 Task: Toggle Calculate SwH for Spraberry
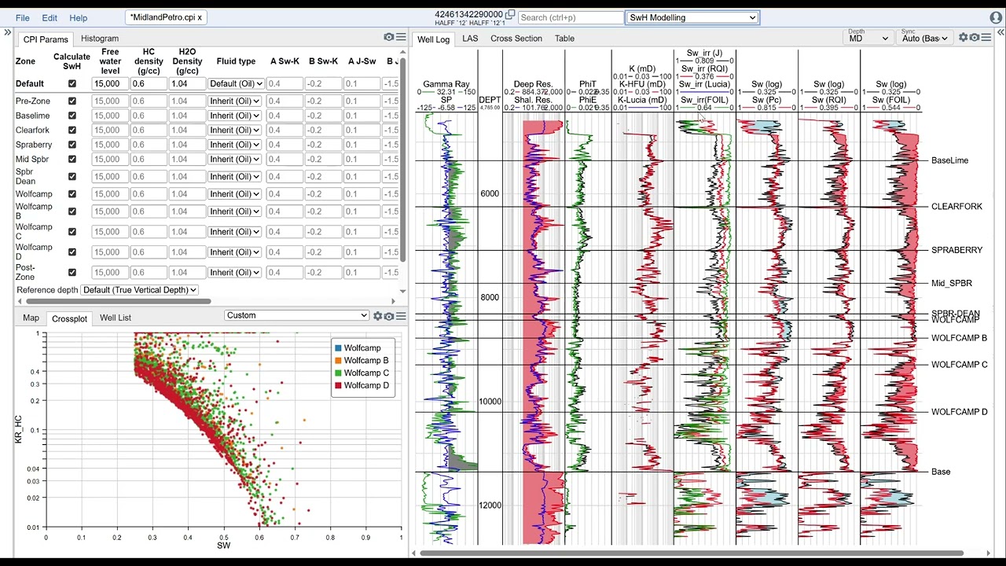coord(72,145)
